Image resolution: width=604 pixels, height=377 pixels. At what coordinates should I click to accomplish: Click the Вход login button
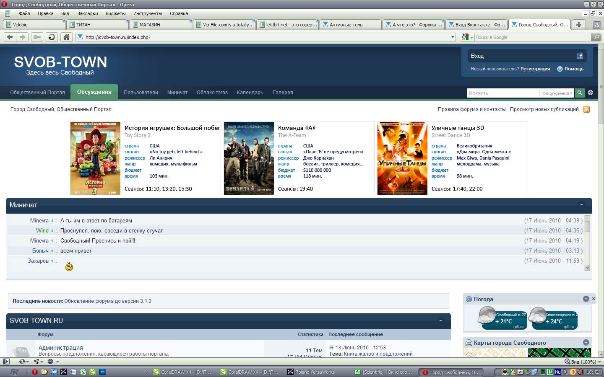527,56
